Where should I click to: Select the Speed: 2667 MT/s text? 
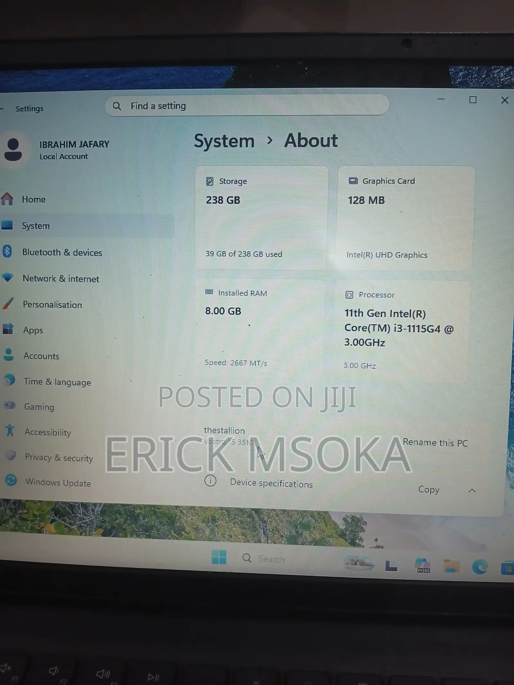point(236,363)
